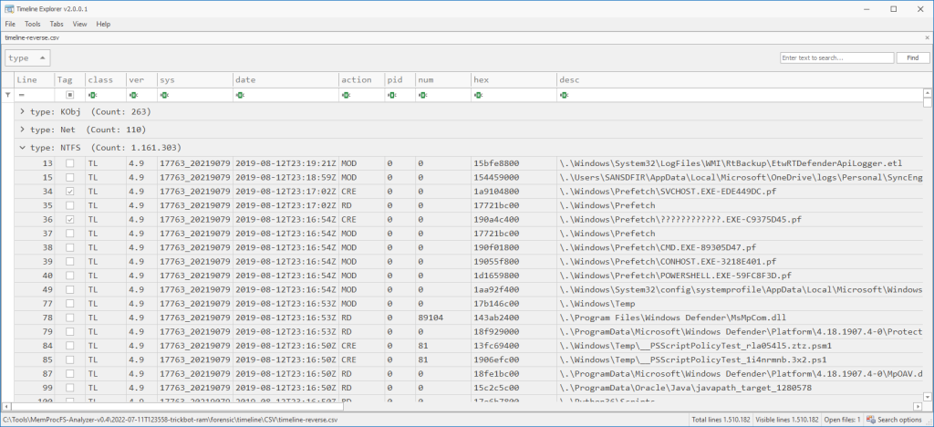Untick the Tag checkbox on line 34
934x427 pixels.
[x=70, y=192]
